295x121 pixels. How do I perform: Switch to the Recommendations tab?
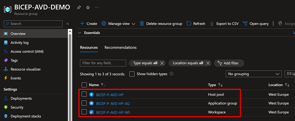tap(121, 48)
